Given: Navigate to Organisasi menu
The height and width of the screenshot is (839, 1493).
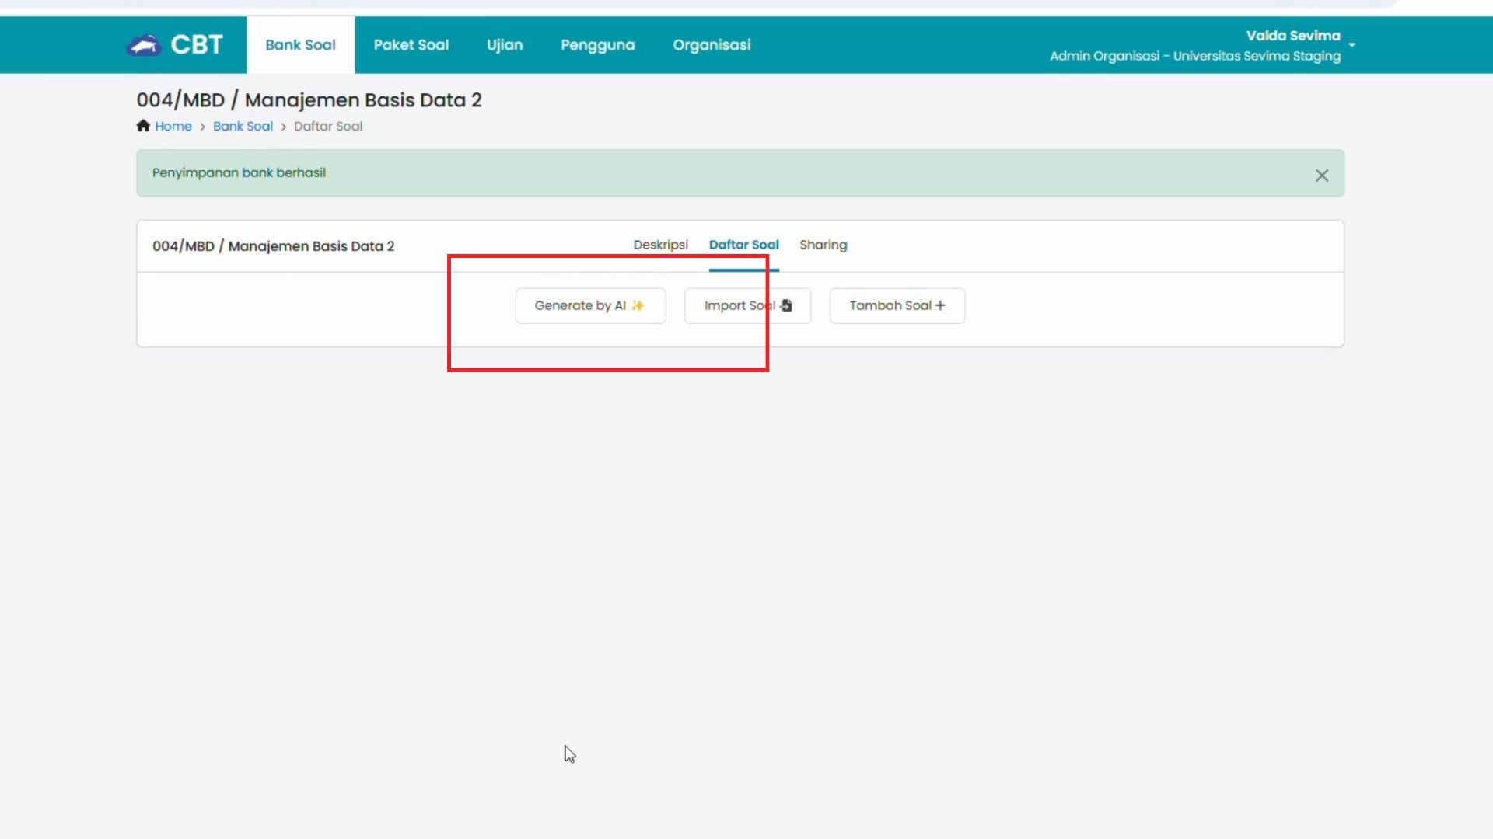Looking at the screenshot, I should (712, 45).
